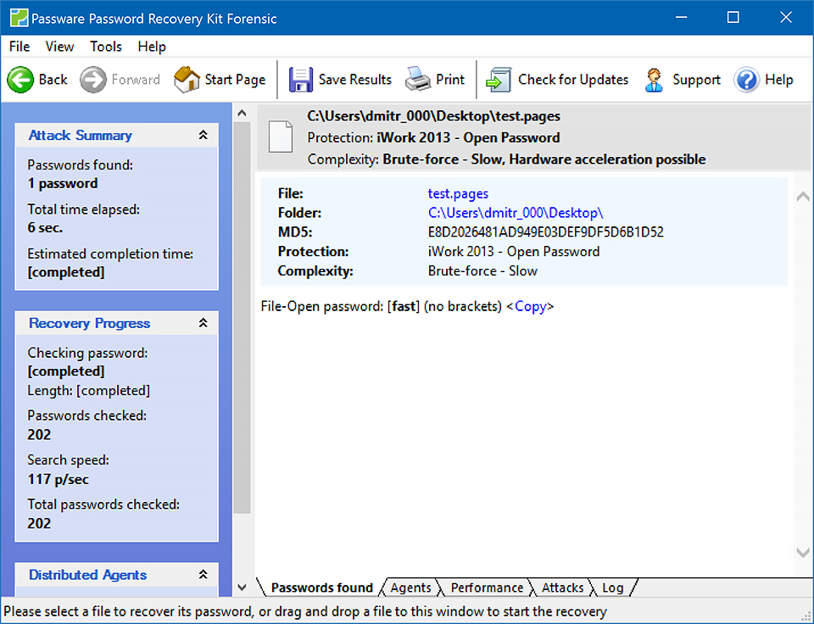Click the '6 sec.' elapsed time value

pyautogui.click(x=45, y=227)
